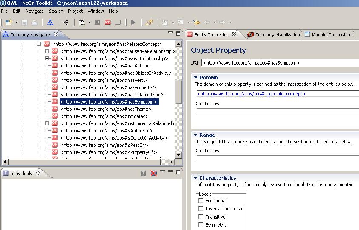
Task: Open the dropdown beside the NS icon
Action: click(89, 22)
